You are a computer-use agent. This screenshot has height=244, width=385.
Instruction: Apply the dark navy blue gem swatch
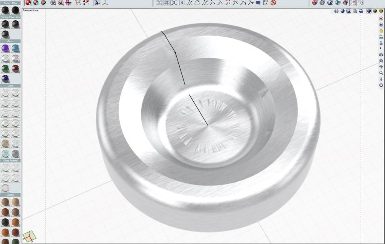[5, 79]
